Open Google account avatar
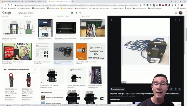 [x=181, y=13]
